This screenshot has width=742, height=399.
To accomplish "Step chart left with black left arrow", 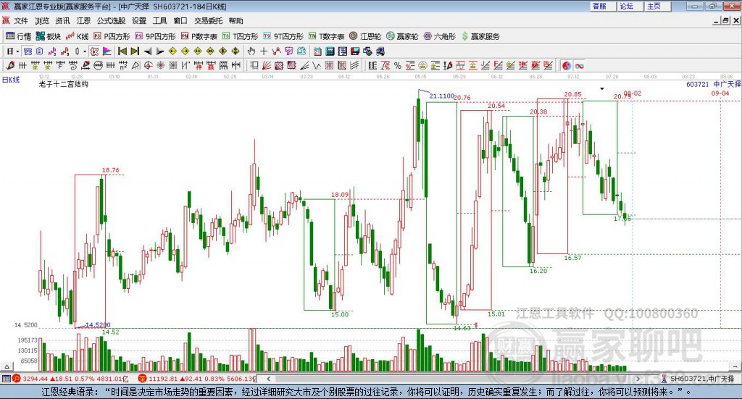I will 148,51.
